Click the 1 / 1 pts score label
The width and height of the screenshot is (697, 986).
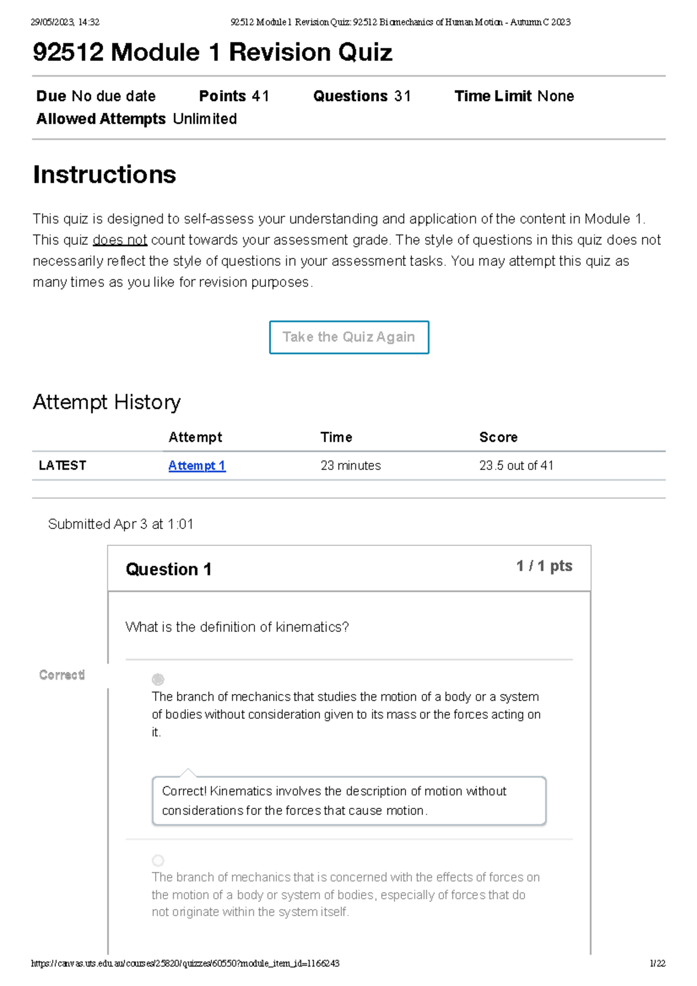tap(544, 566)
